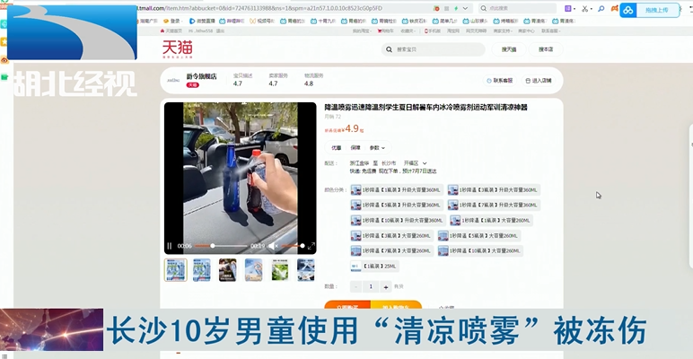Click the blue cloud upload icon
693x359 pixels.
point(628,10)
